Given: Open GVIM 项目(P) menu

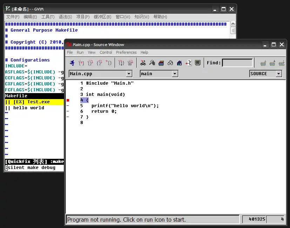Looking at the screenshot, I should (83, 17).
